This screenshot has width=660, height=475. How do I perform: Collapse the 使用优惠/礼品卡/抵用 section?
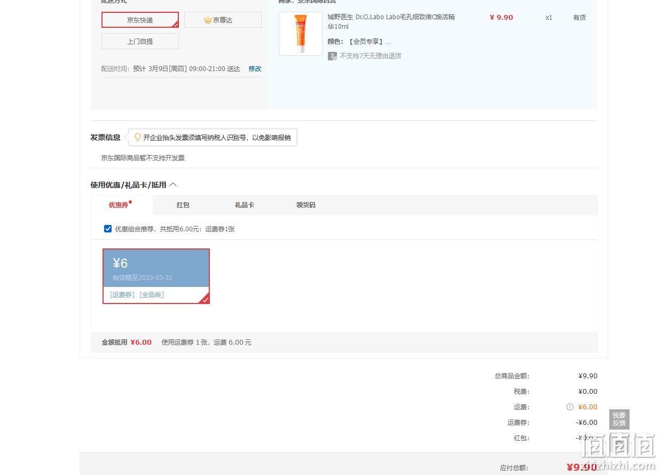[172, 185]
